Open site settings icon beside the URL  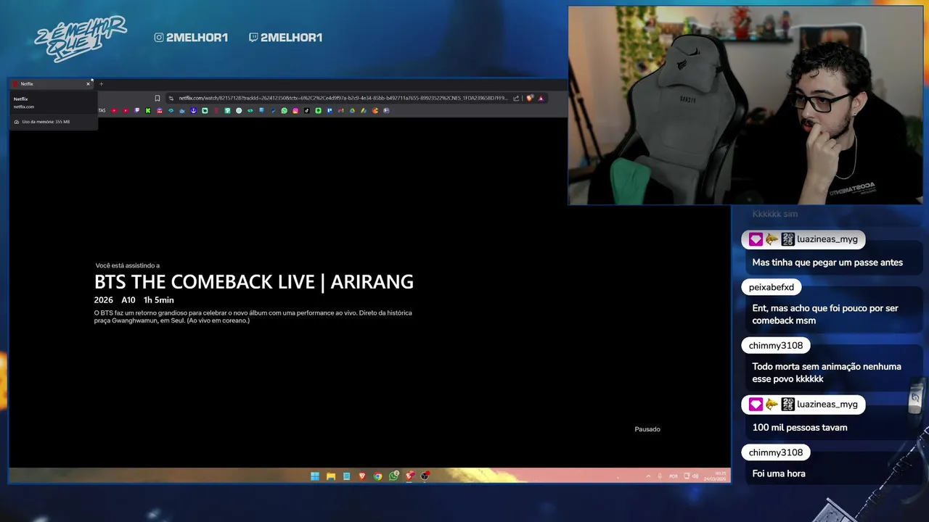click(x=171, y=98)
